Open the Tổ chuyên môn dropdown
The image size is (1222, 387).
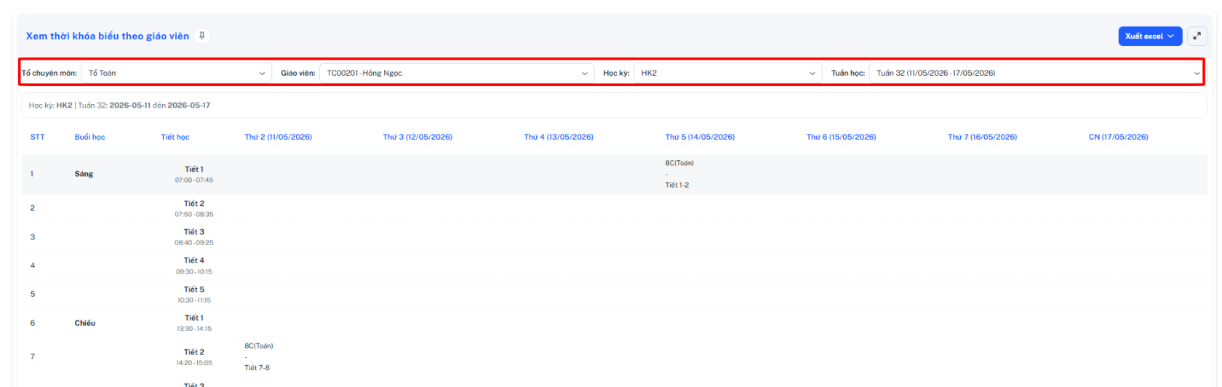coord(177,73)
